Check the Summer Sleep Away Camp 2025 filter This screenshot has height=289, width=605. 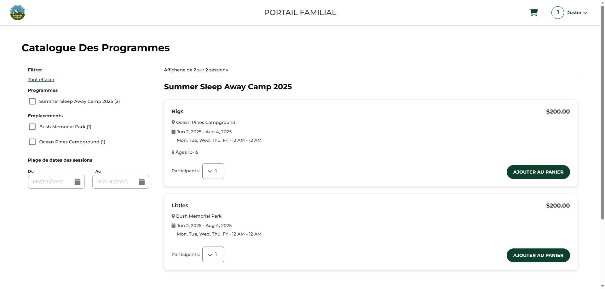tap(32, 101)
